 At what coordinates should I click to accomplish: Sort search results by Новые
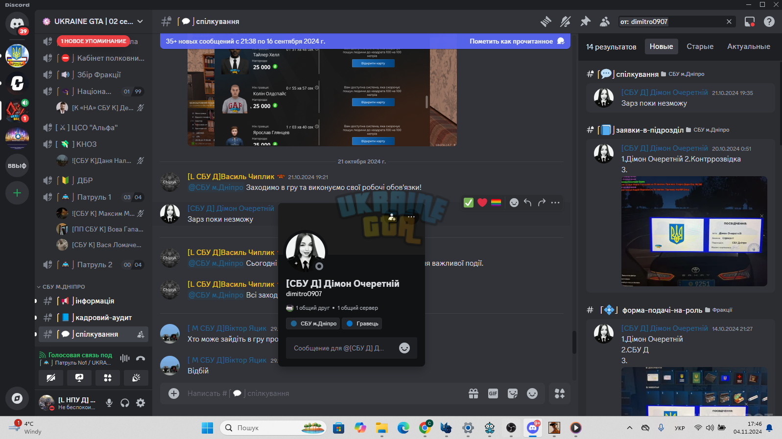661,46
